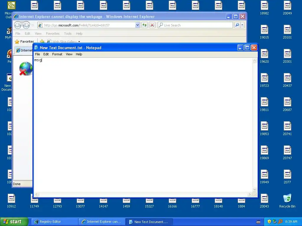Click Internet Explorer Back arrow button
This screenshot has height=226, width=302.
18,25
